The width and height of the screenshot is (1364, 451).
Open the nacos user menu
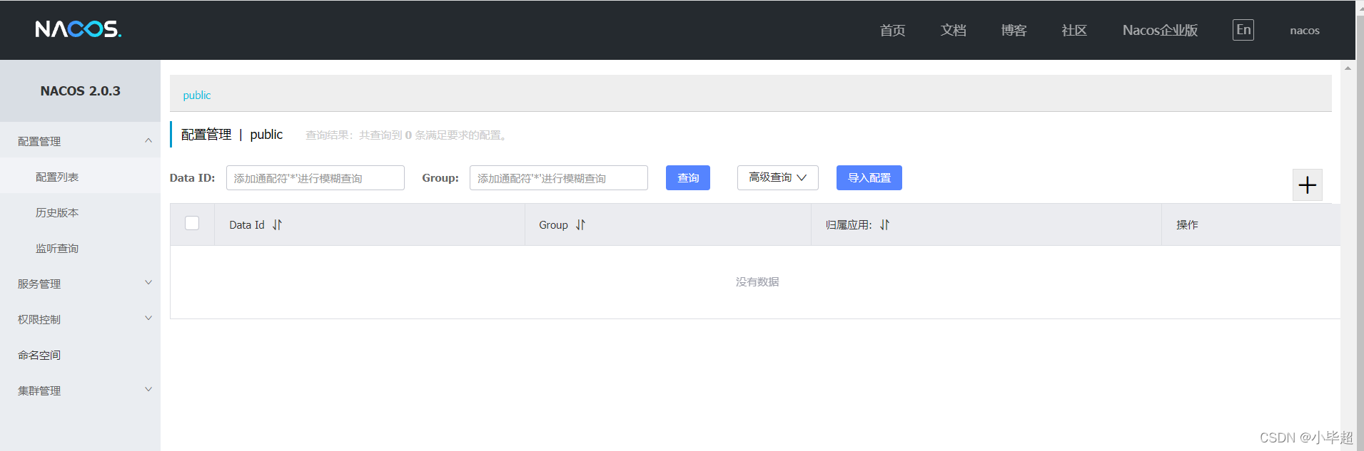coord(1305,30)
